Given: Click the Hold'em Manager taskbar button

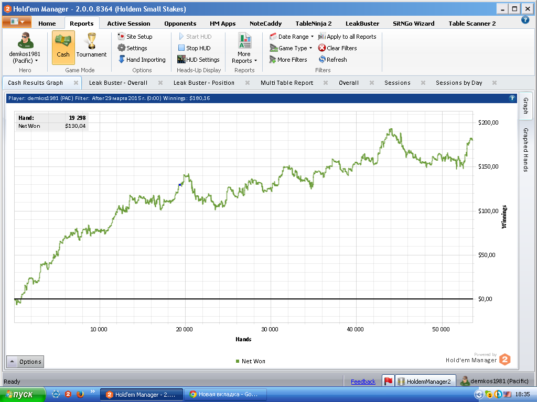Looking at the screenshot, I should coord(142,395).
